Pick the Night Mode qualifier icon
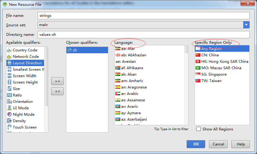The width and height of the screenshot is (257, 154). point(9,115)
